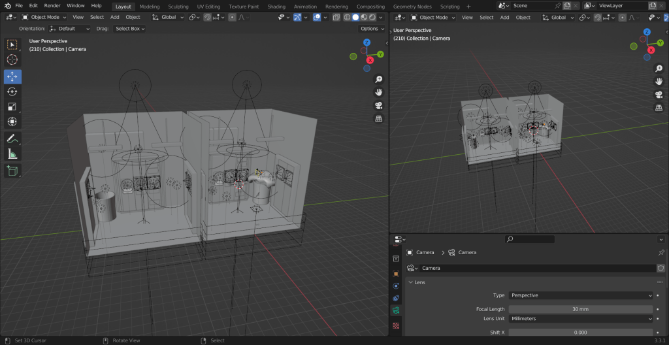This screenshot has width=669, height=345.
Task: Toggle overlays display in left viewport
Action: [x=317, y=17]
